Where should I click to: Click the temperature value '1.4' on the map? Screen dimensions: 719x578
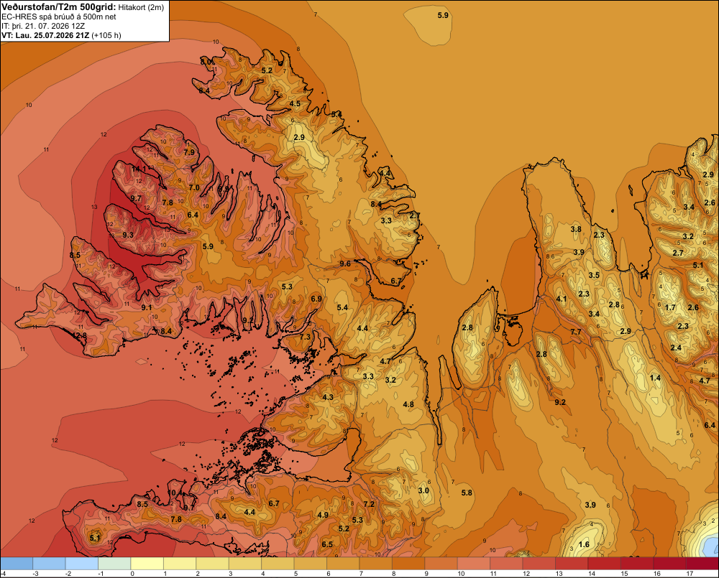pyautogui.click(x=655, y=378)
